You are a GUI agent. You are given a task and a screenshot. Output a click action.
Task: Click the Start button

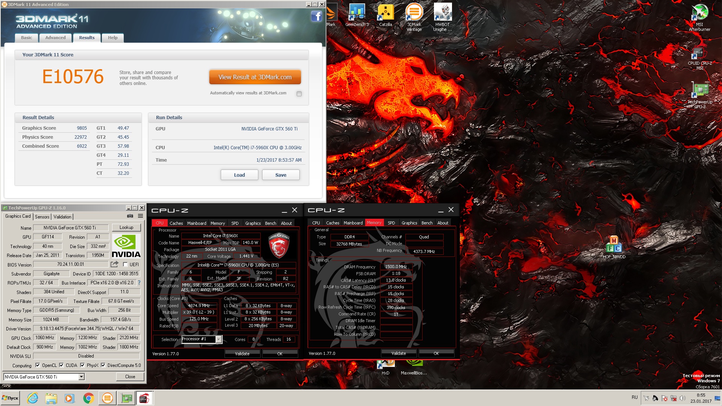10,398
